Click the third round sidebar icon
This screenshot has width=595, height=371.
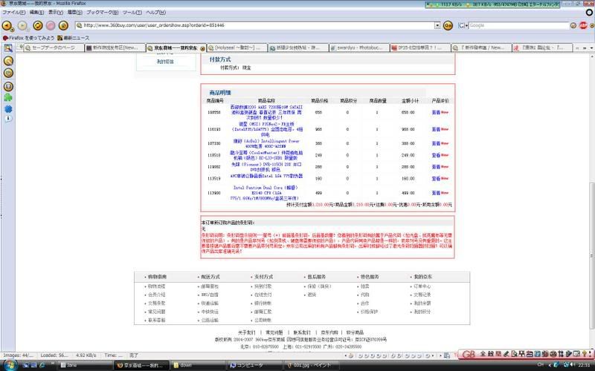[x=8, y=86]
